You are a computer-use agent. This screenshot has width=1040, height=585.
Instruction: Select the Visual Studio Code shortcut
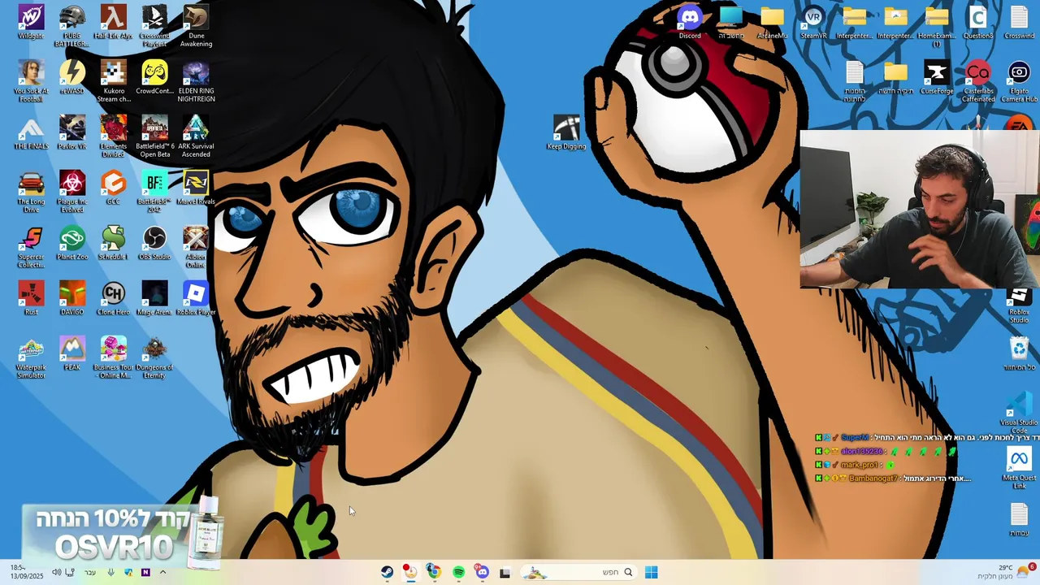pos(1019,413)
